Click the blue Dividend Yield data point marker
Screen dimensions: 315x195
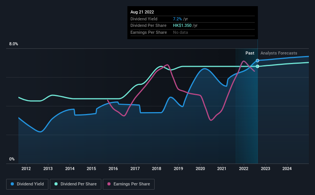pos(257,61)
